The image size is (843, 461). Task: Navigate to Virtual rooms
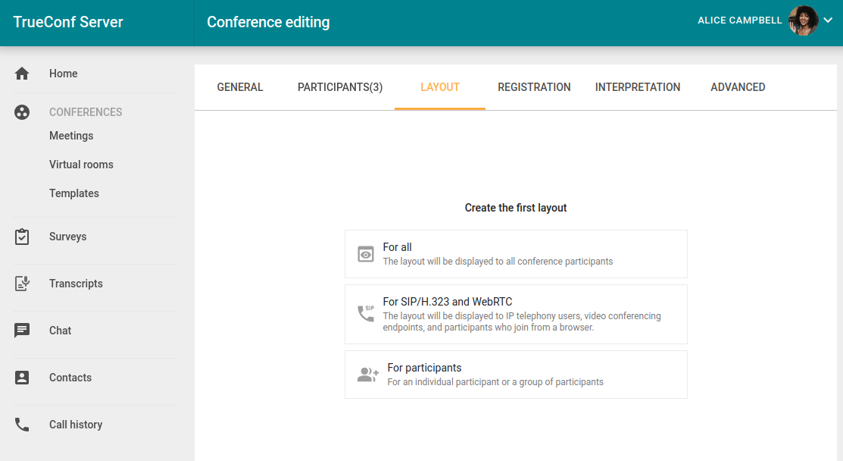point(81,165)
